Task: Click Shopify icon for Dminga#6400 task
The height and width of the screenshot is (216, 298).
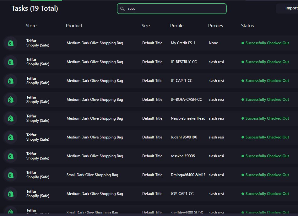Action: tap(11, 175)
